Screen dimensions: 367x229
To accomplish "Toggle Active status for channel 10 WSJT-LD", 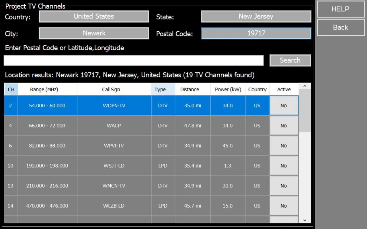I will point(284,166).
